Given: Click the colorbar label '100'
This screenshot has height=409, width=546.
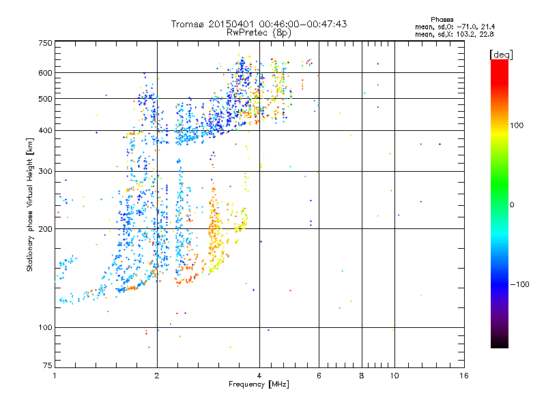Looking at the screenshot, I should (x=517, y=125).
